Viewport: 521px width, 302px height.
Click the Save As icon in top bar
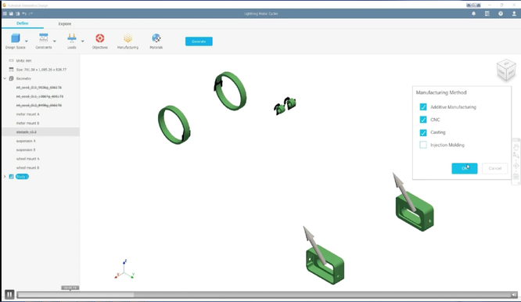18,13
